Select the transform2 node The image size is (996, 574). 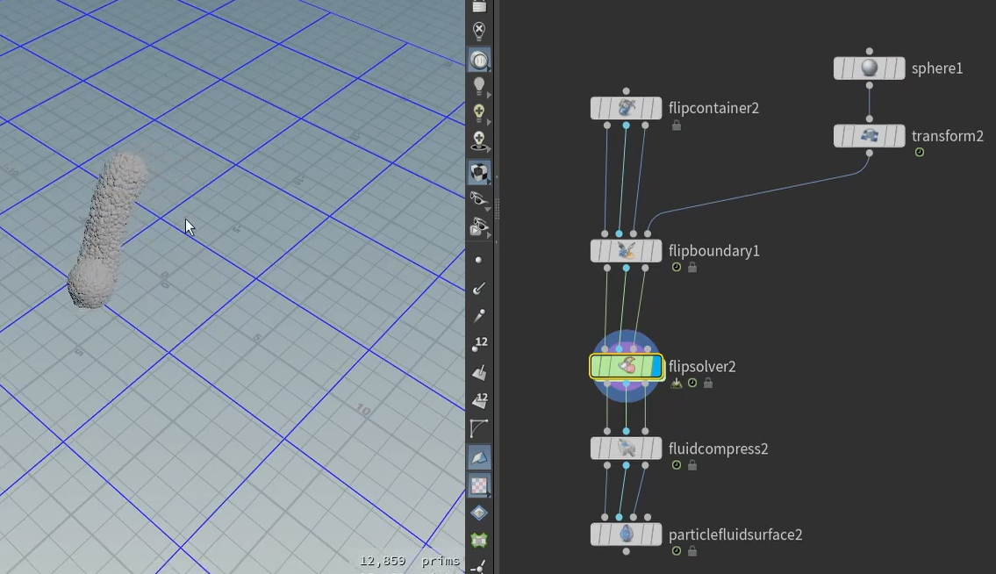[869, 136]
